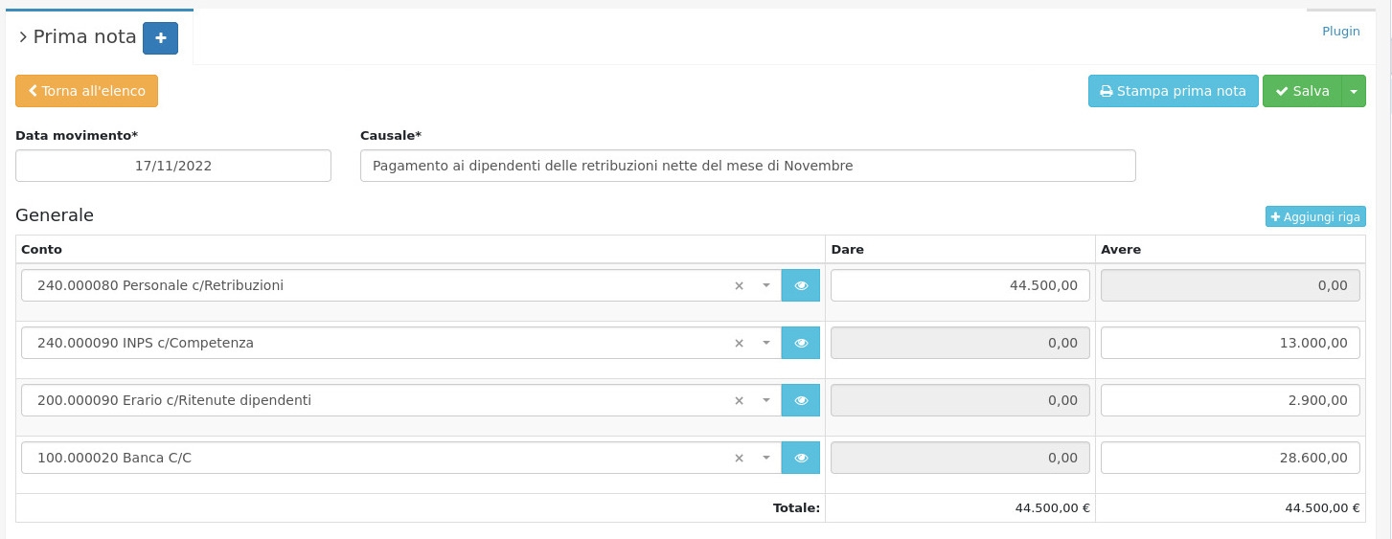
Task: Expand the Personale c/Retribuzioni account dropdown
Action: pyautogui.click(x=765, y=285)
